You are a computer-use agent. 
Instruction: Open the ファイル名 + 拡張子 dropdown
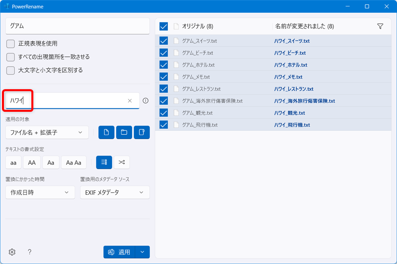point(46,132)
